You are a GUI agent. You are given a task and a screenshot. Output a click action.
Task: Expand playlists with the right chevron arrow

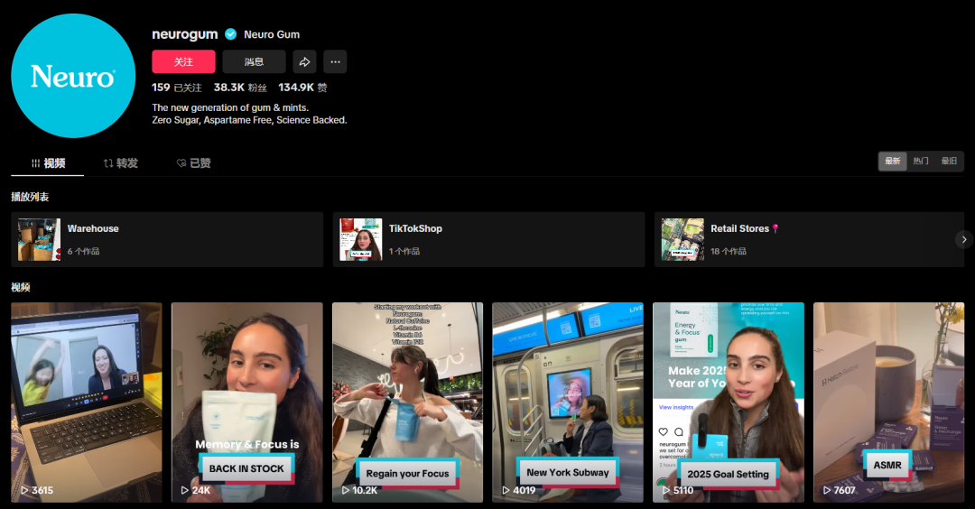coord(964,239)
